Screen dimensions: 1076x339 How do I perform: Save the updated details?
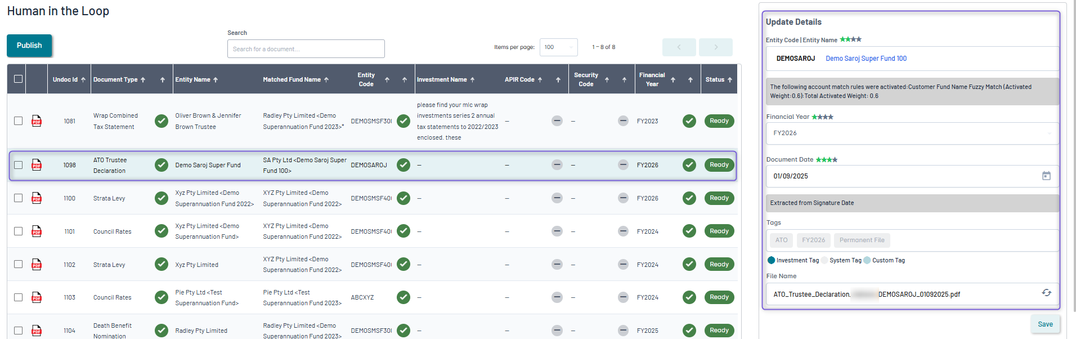point(1046,324)
